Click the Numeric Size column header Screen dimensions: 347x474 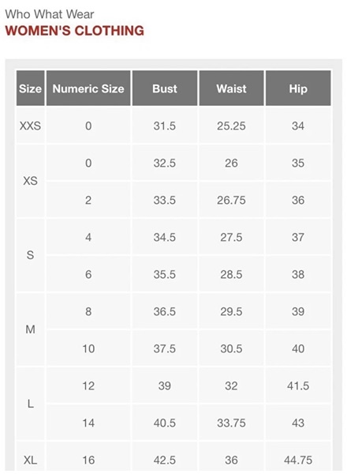88,88
